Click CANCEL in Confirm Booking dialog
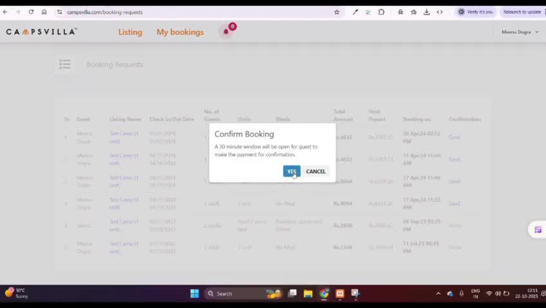This screenshot has width=546, height=308. coord(316,171)
